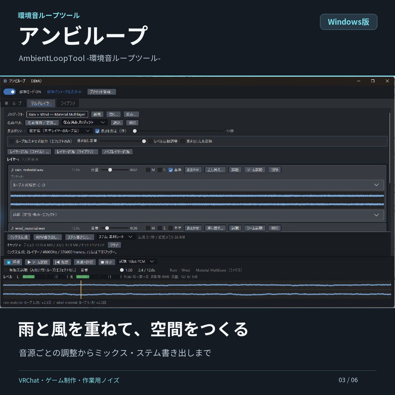Open the ステム: 素材レート dropdown

point(116,237)
